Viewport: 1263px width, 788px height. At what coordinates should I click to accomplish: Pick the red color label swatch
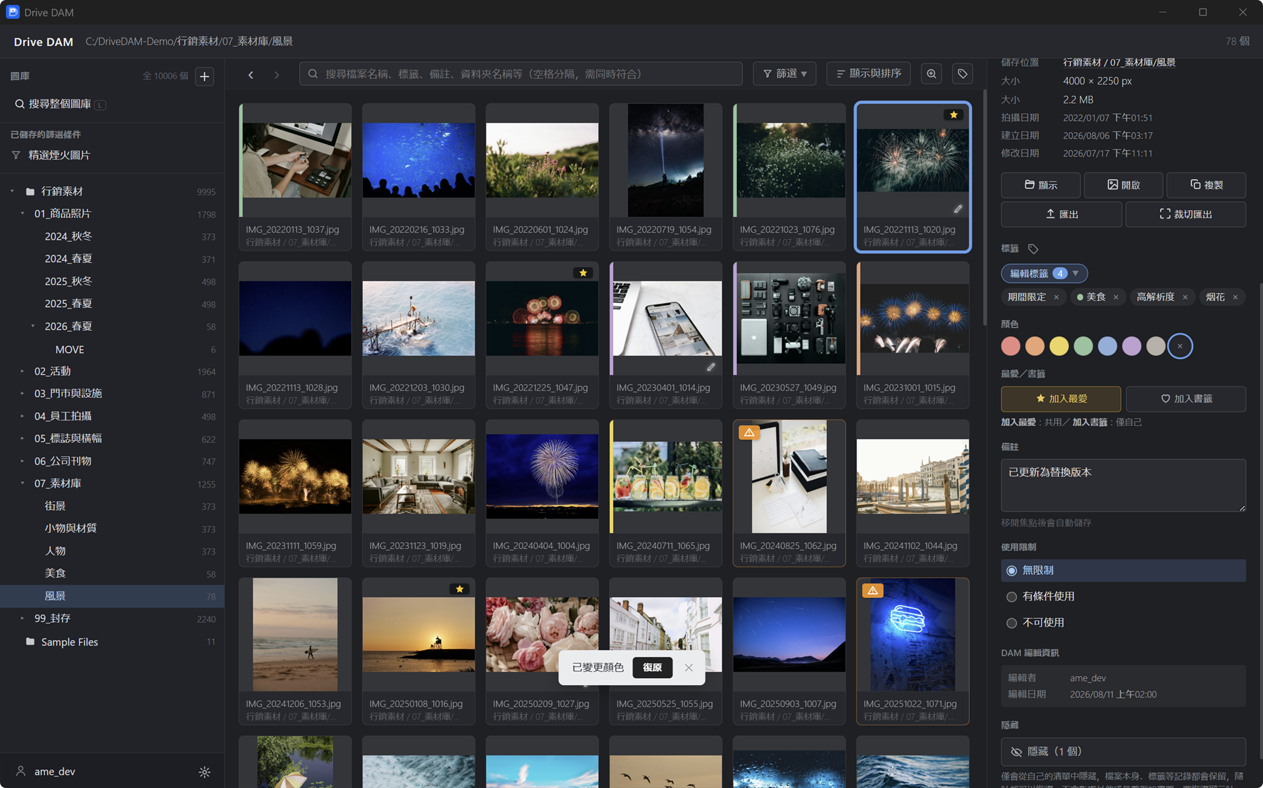pyautogui.click(x=1010, y=347)
